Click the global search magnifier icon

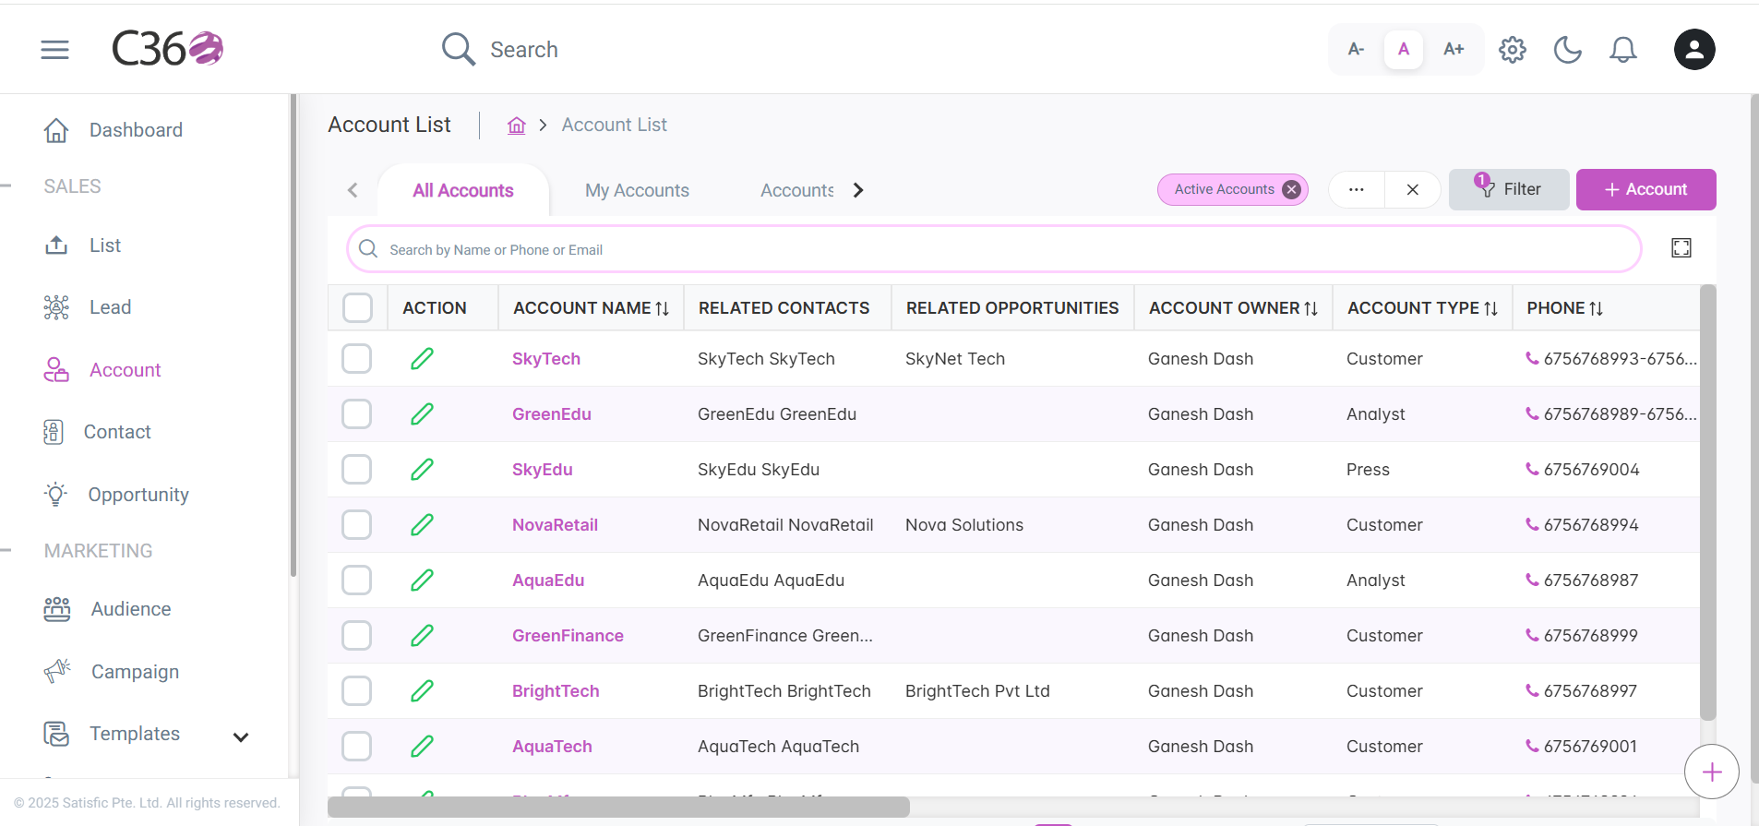(459, 49)
